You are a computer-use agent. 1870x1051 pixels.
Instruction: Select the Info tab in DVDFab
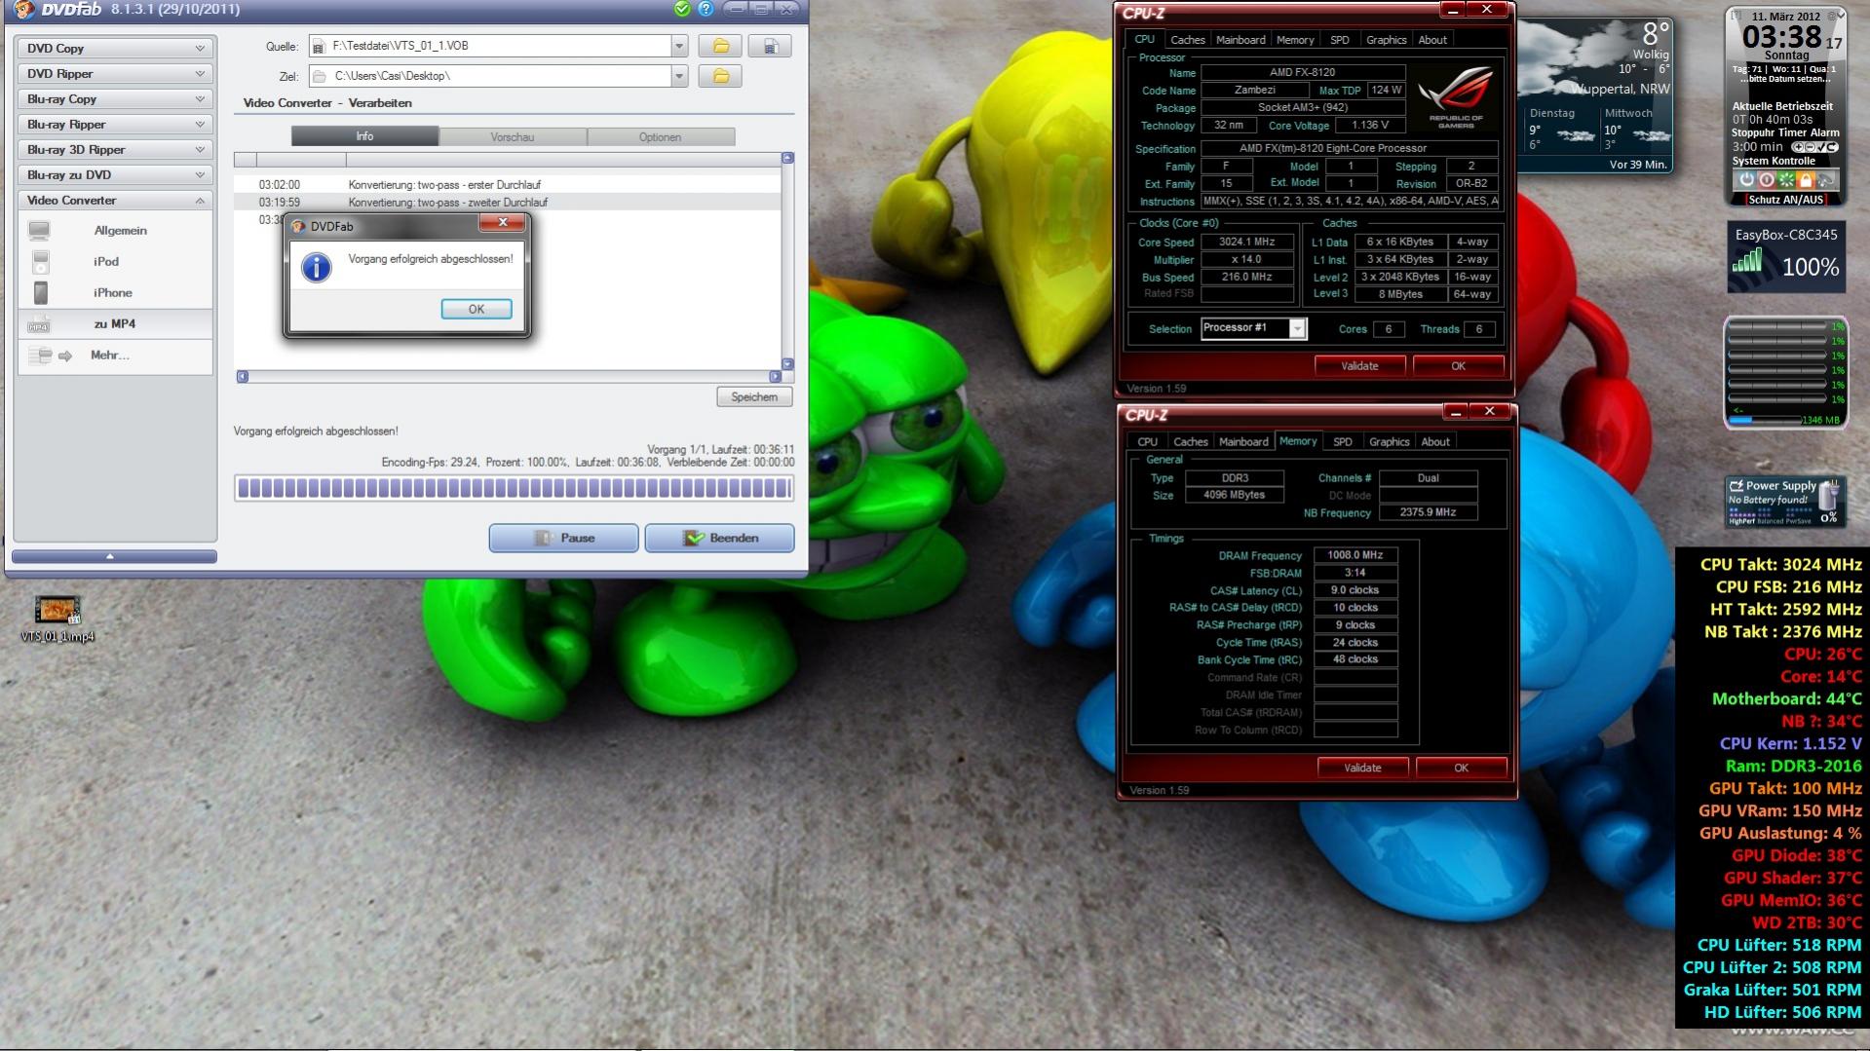pos(364,137)
